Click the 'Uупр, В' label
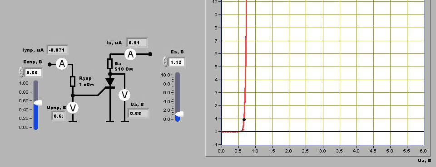 click(x=57, y=107)
